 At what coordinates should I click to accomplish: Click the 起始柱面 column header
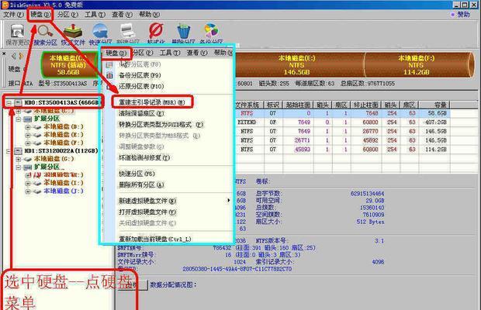pyautogui.click(x=298, y=105)
